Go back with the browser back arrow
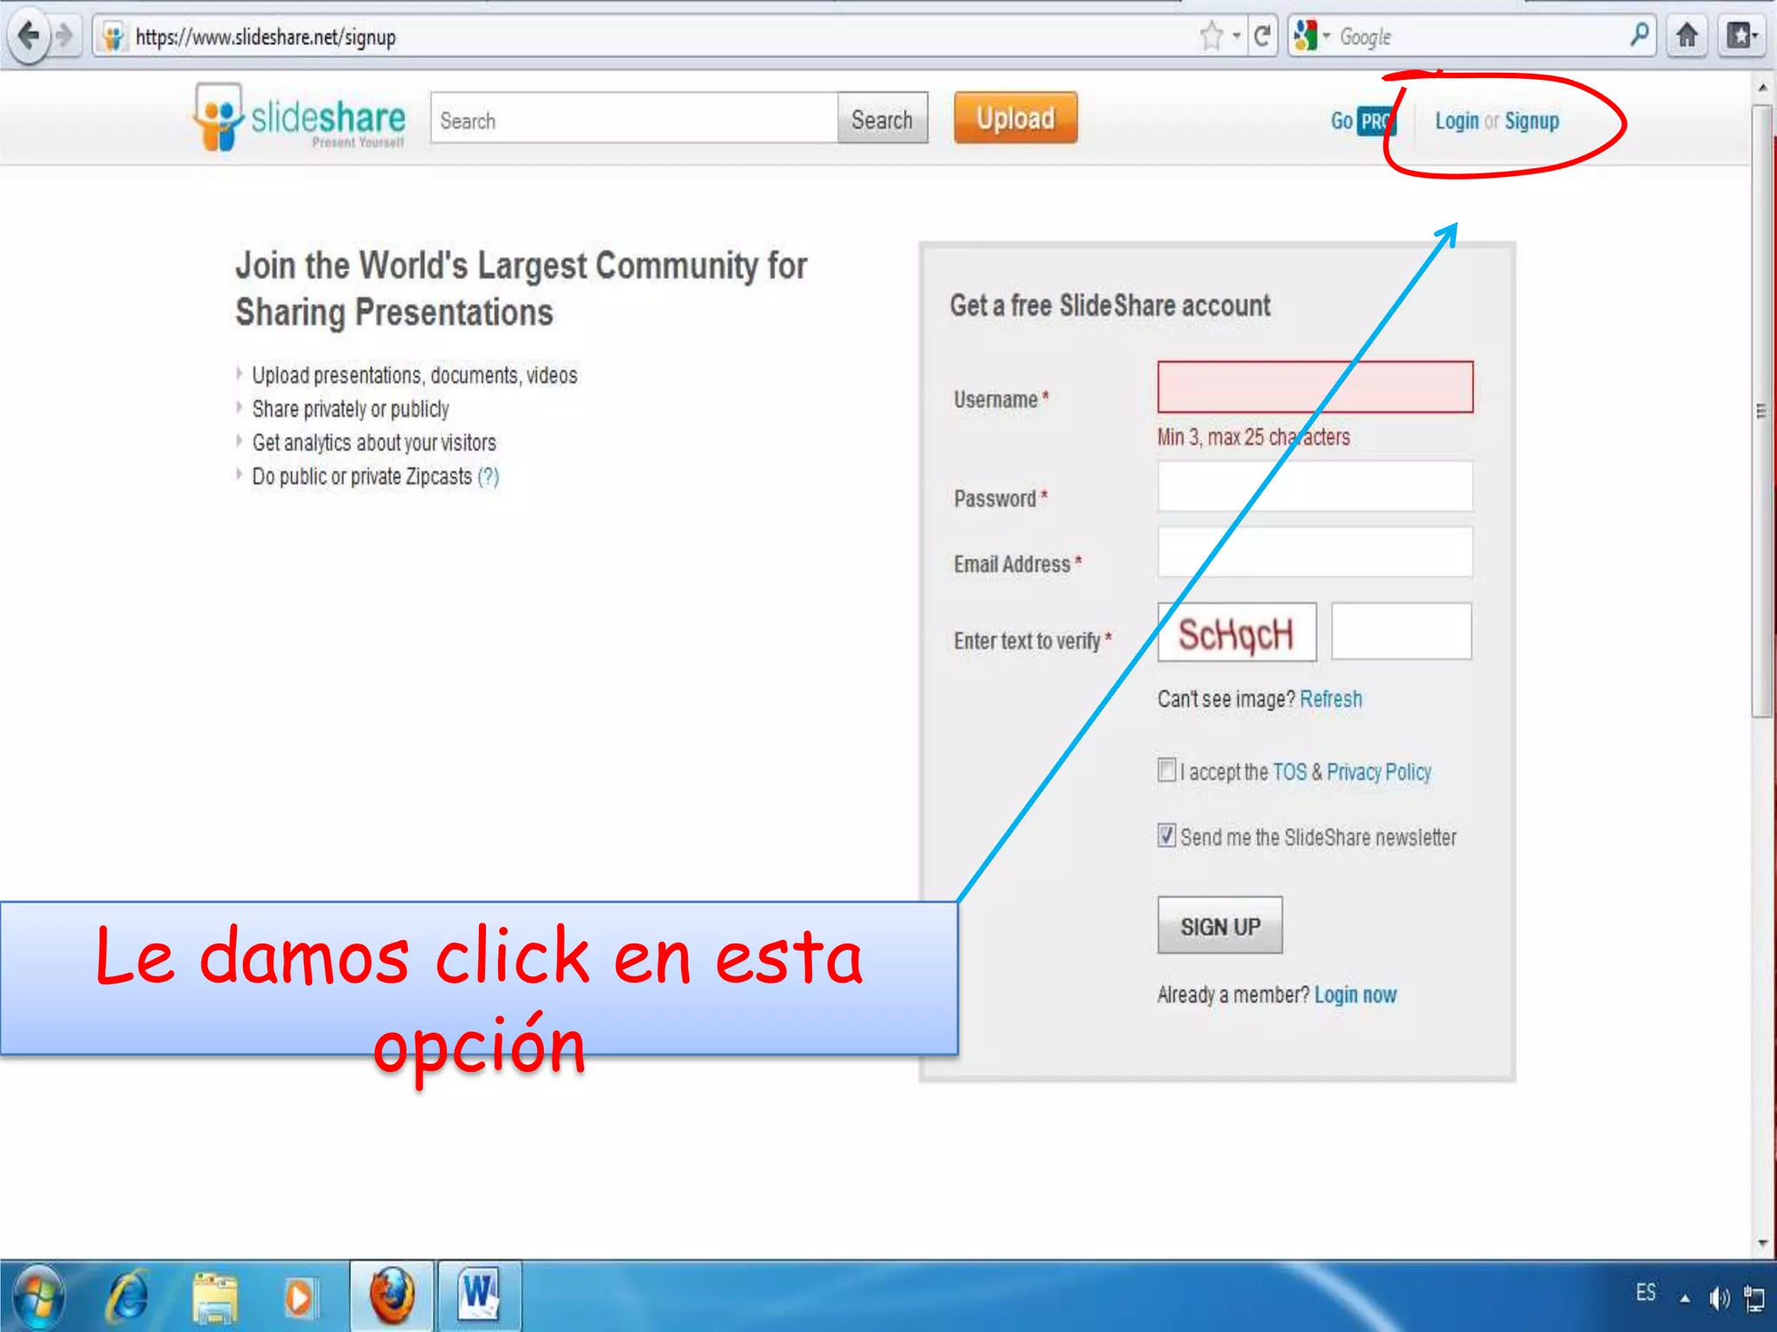Viewport: 1777px width, 1332px height. click(x=29, y=36)
